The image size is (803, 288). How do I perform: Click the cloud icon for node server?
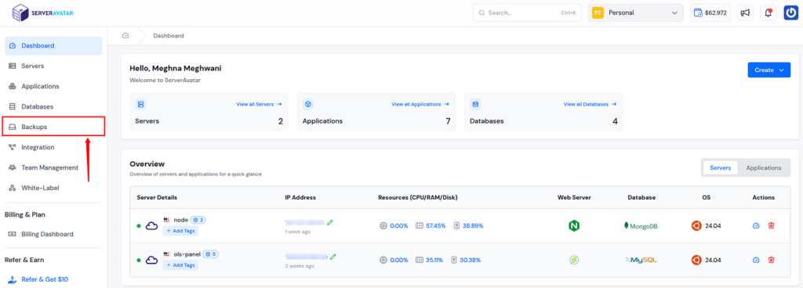pos(151,225)
